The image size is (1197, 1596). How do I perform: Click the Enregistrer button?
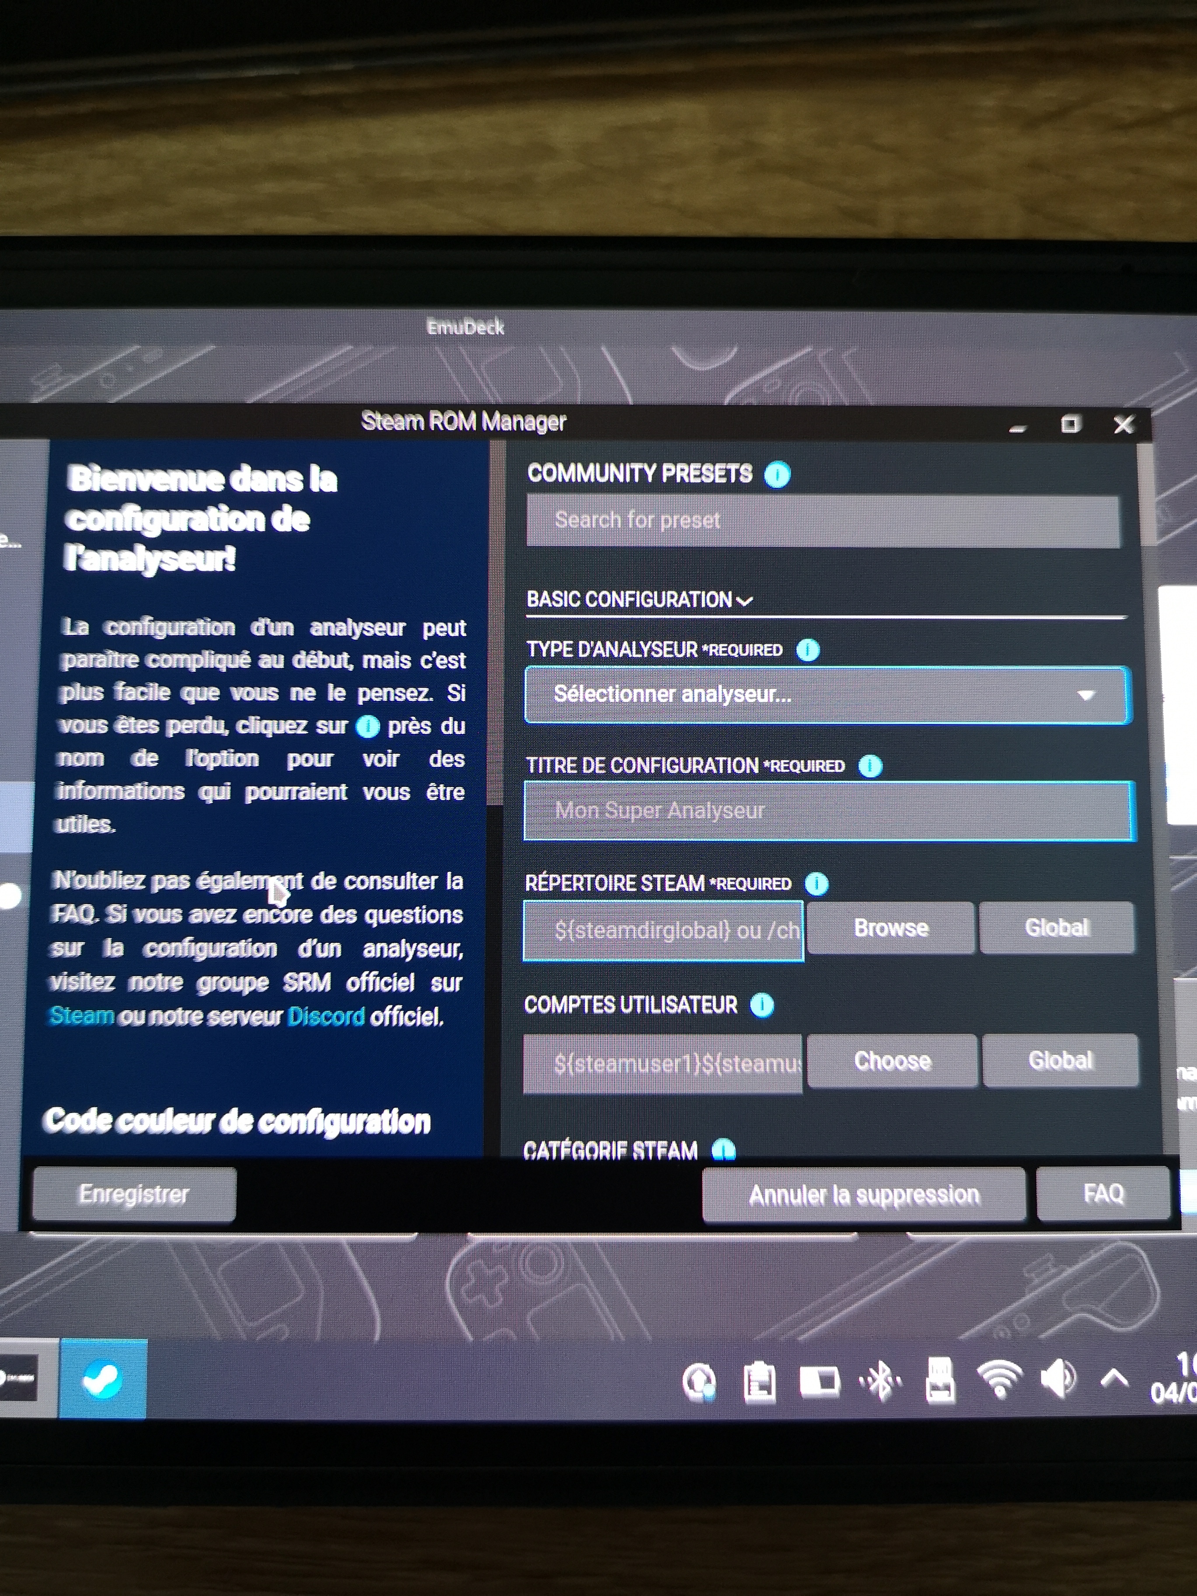[134, 1194]
